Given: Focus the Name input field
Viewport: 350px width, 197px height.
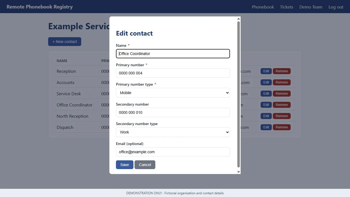Looking at the screenshot, I should click(x=173, y=54).
